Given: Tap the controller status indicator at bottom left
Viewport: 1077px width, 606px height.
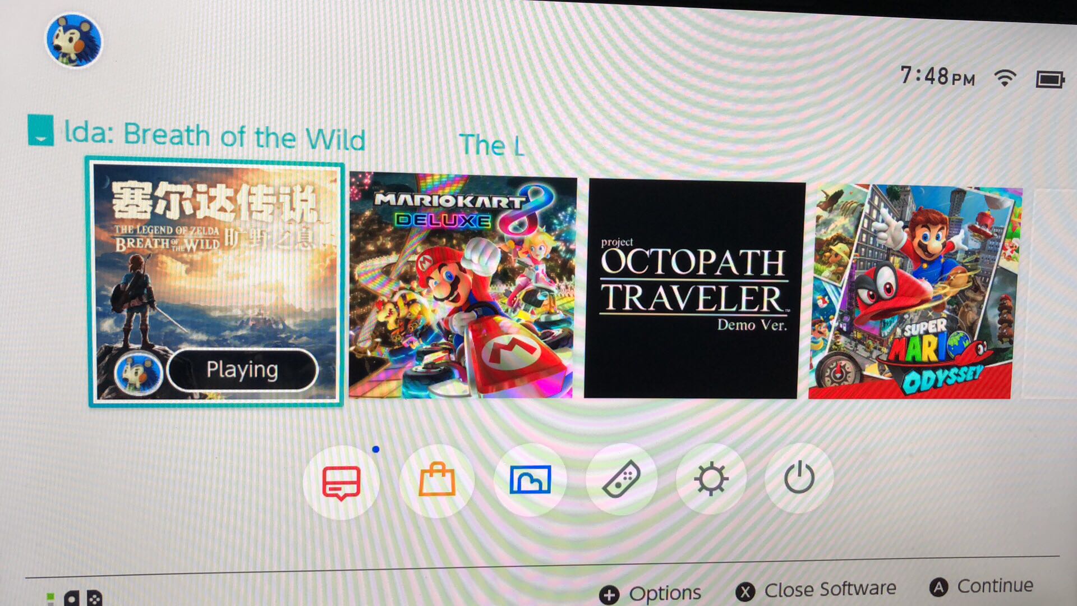Looking at the screenshot, I should (75, 598).
